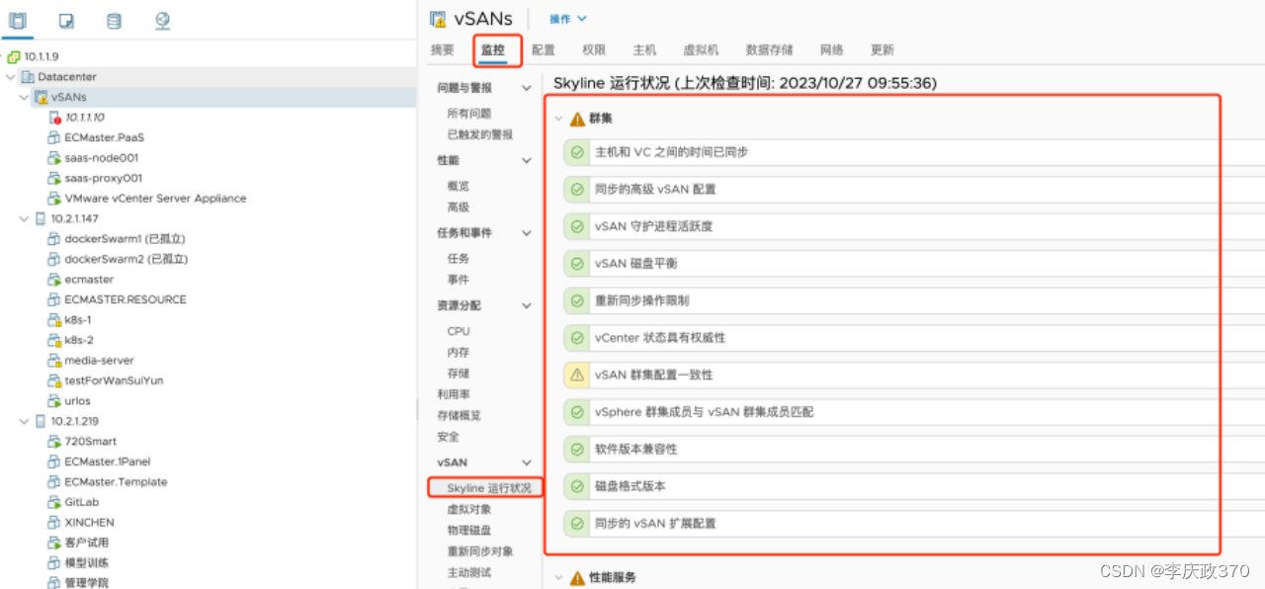Collapse the 'vSAN' sidebar section

click(x=526, y=463)
